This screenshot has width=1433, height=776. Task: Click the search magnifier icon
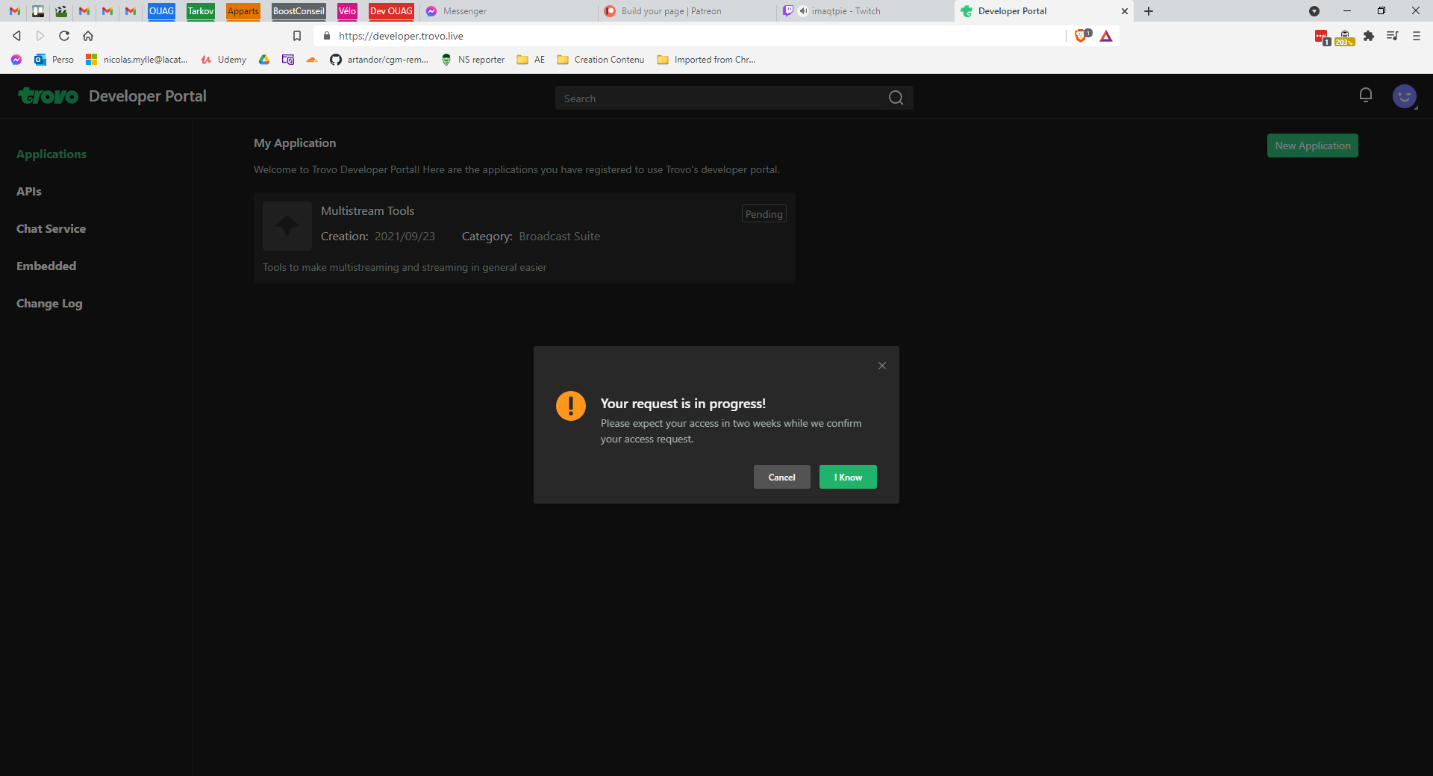[896, 97]
